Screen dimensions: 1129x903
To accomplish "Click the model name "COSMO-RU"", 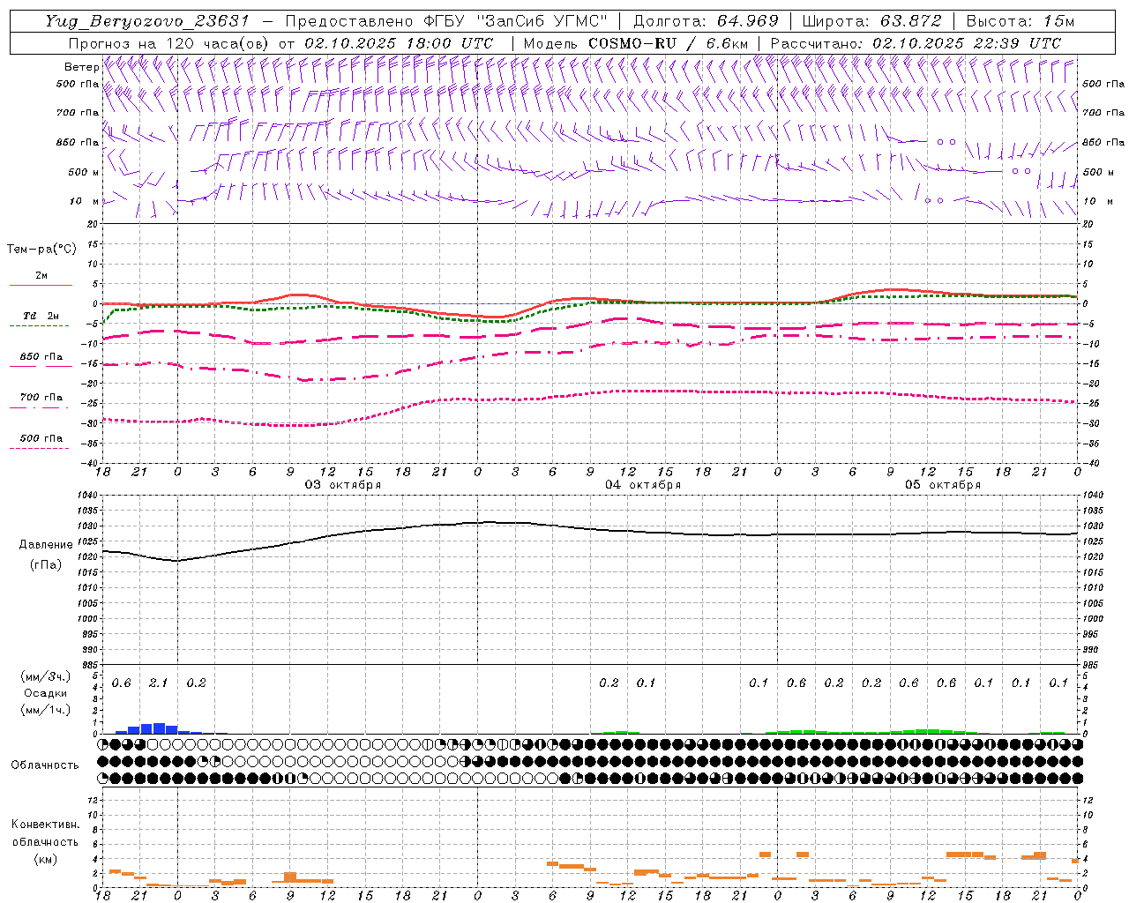I will [x=632, y=43].
